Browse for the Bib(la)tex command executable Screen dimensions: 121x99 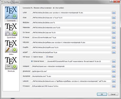[x=114, y=22]
